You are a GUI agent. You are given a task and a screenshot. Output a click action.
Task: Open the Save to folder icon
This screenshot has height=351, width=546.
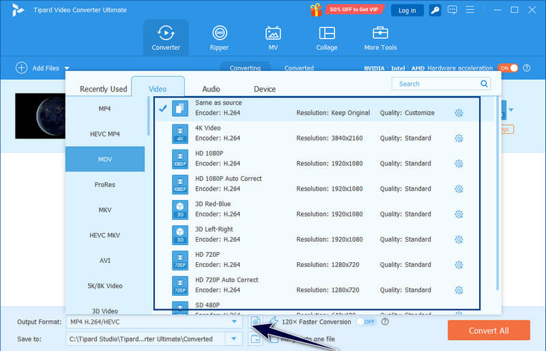point(255,339)
